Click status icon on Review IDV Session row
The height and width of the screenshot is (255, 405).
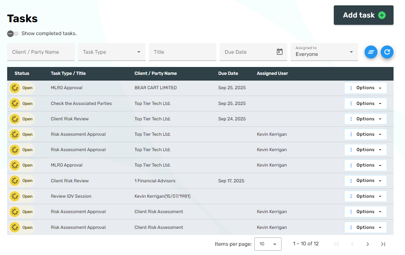point(15,196)
